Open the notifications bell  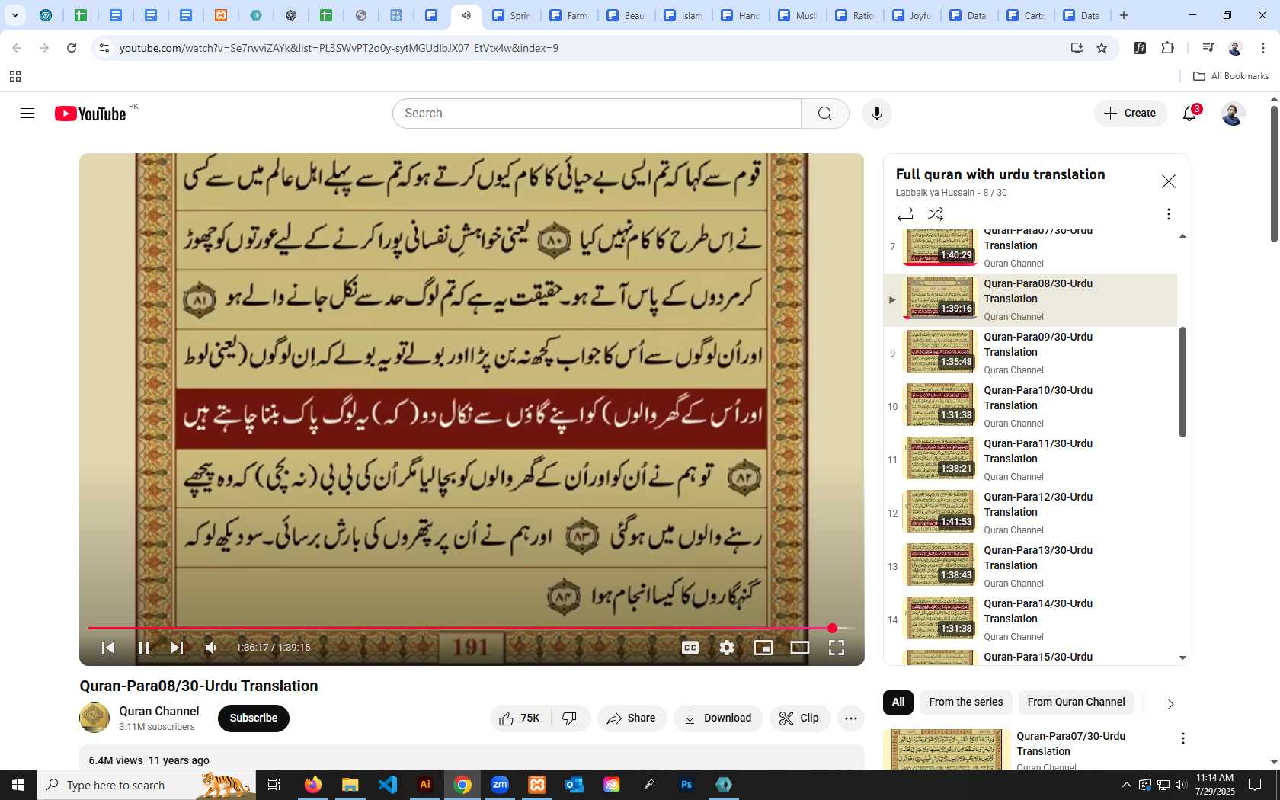pyautogui.click(x=1190, y=114)
